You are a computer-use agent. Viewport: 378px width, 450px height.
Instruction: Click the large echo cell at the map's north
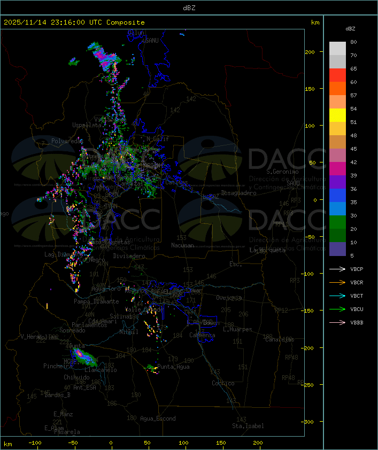(x=105, y=56)
